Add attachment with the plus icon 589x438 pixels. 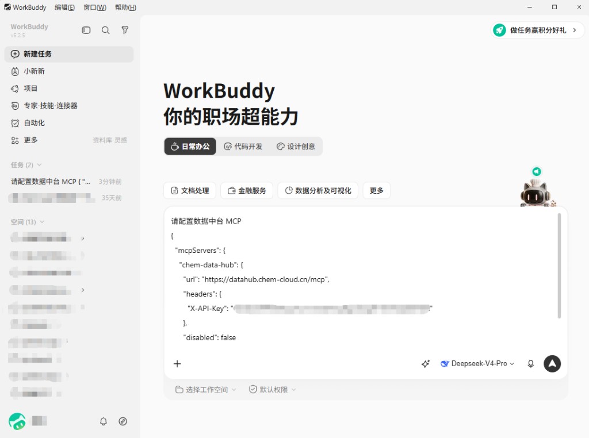[177, 364]
